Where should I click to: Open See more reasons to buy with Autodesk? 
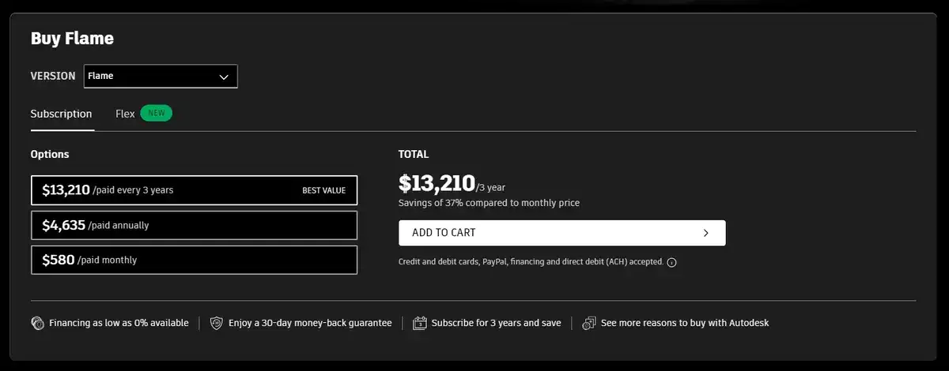684,323
